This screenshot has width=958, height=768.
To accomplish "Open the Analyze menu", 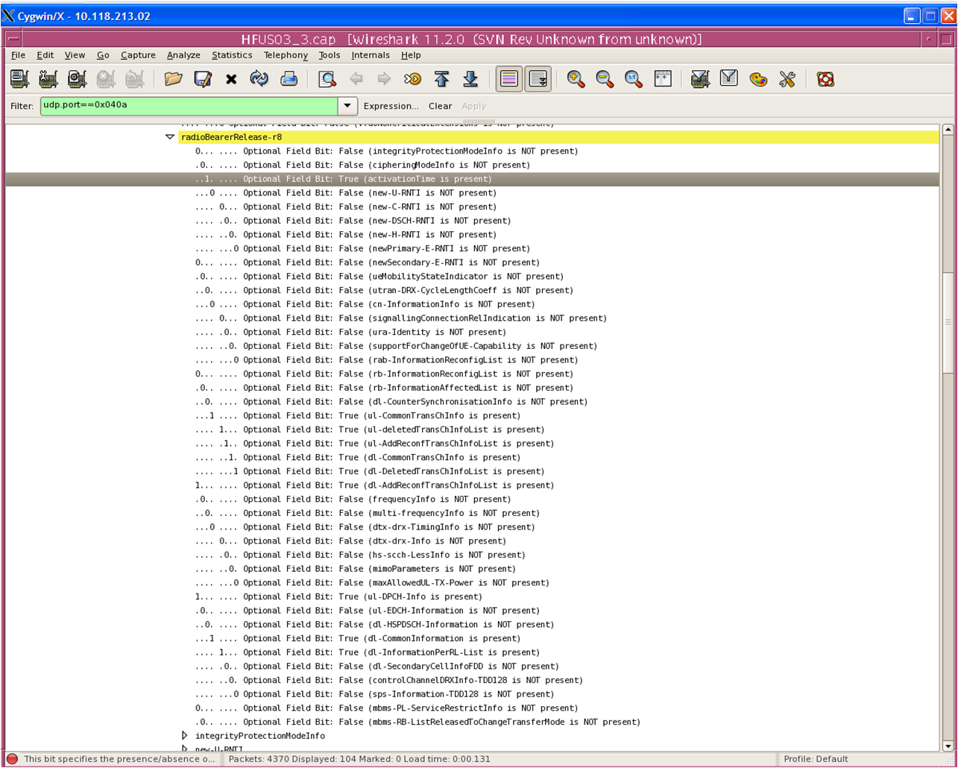I will click(x=183, y=55).
